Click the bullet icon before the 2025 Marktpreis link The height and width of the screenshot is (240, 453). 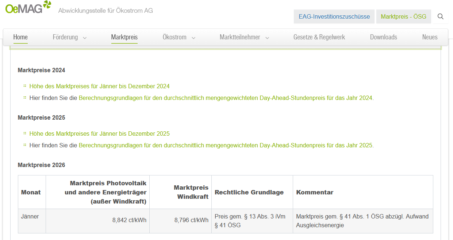24,133
